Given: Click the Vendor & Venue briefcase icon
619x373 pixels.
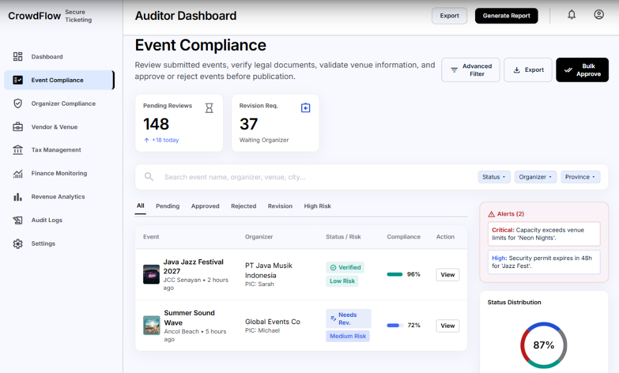Looking at the screenshot, I should [x=18, y=127].
